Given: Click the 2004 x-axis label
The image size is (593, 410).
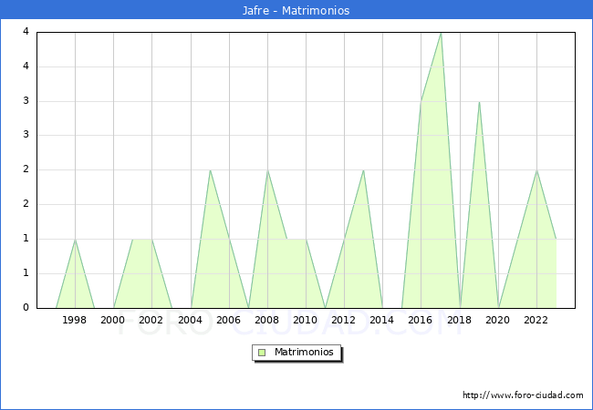Looking at the screenshot, I should tap(190, 320).
